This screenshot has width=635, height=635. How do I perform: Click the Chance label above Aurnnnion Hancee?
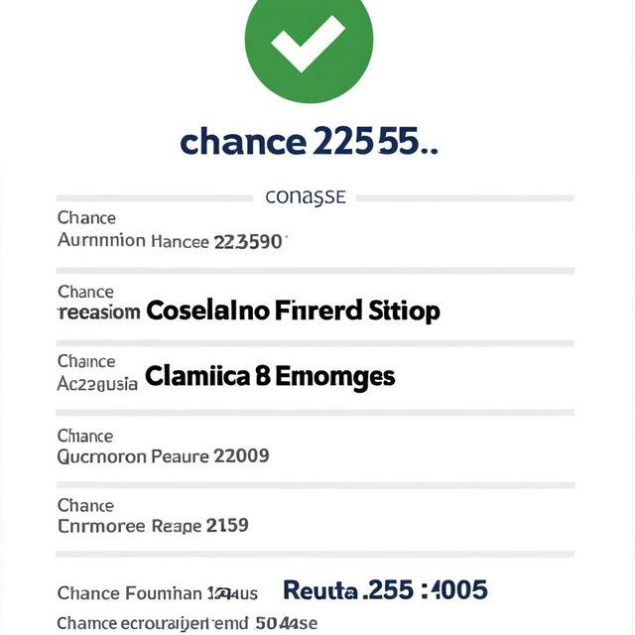(86, 218)
